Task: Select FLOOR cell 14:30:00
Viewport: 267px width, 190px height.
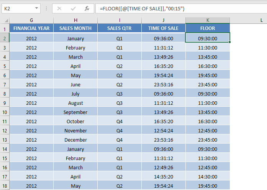Action: (208, 176)
